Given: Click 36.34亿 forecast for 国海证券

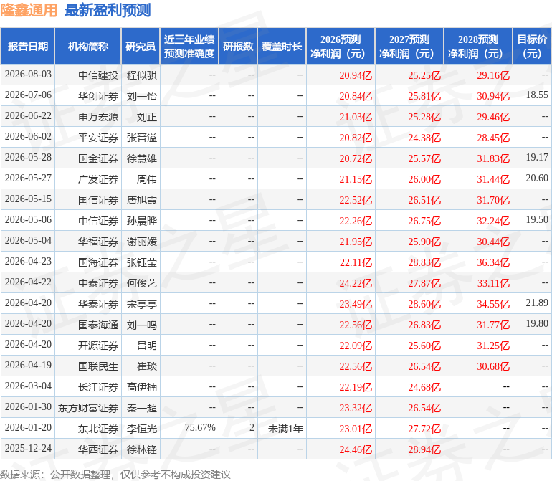Looking at the screenshot, I should click(x=493, y=262).
